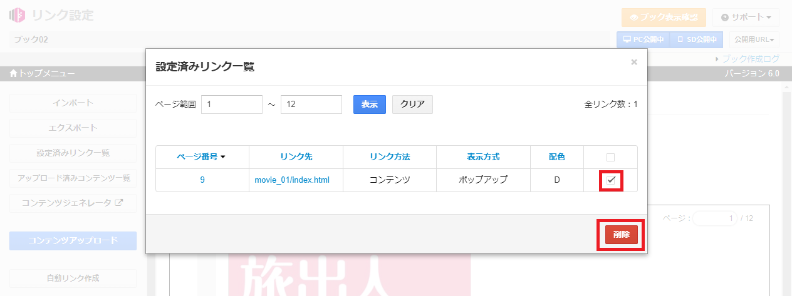Click the monitor icon for PC公開中
Screen dimensions: 792x296
coord(627,39)
